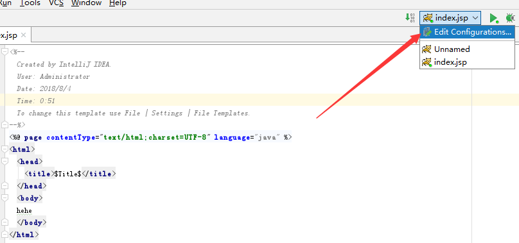Click the 'User: Administrator' comment line
Viewport: 519px width, 243px height.
(53, 76)
